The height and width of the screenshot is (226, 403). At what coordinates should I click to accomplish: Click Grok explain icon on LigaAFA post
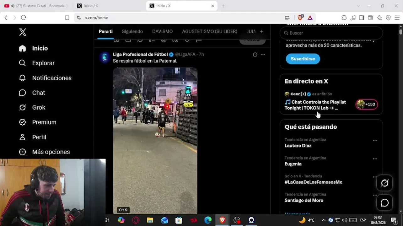click(x=255, y=55)
